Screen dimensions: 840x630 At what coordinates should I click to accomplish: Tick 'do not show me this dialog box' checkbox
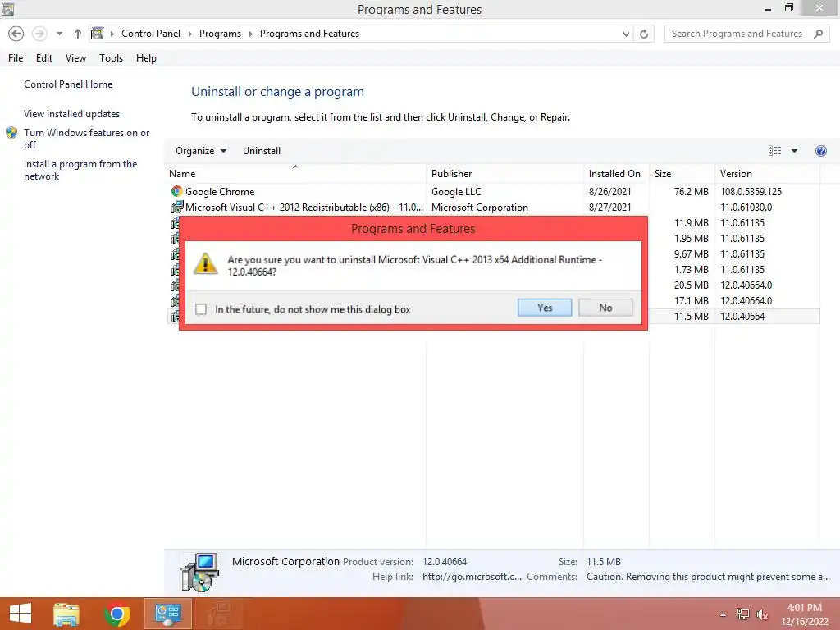[x=201, y=309]
